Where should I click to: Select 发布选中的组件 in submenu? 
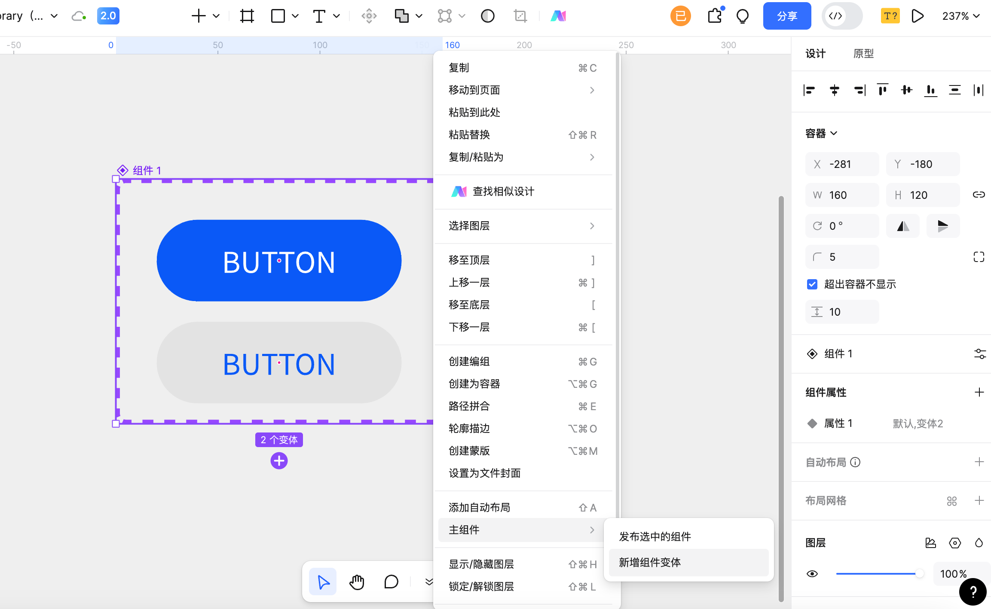point(689,537)
